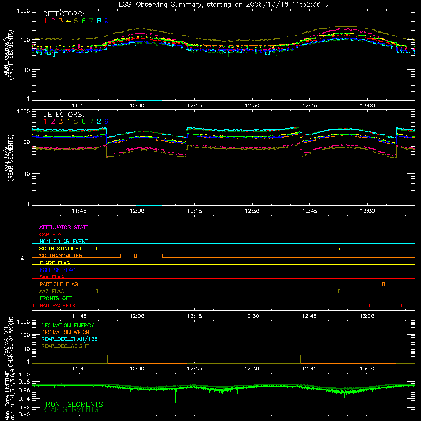
Task: Click the DECIMATION_WEIGHT legend entry
Action: (x=67, y=333)
